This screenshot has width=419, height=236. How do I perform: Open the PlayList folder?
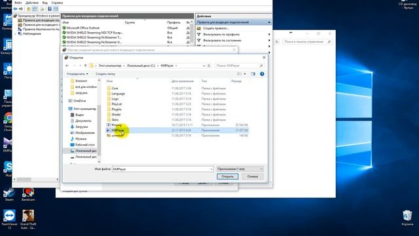coord(117,104)
